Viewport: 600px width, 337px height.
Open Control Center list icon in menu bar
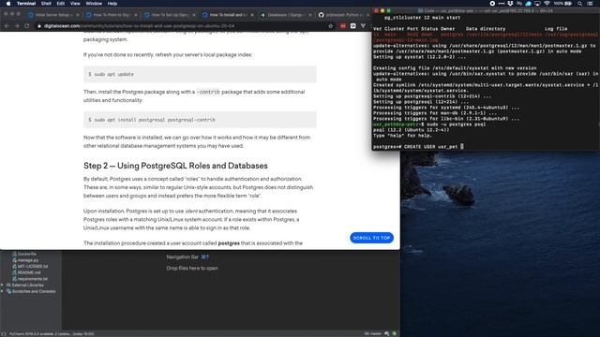[x=590, y=4]
